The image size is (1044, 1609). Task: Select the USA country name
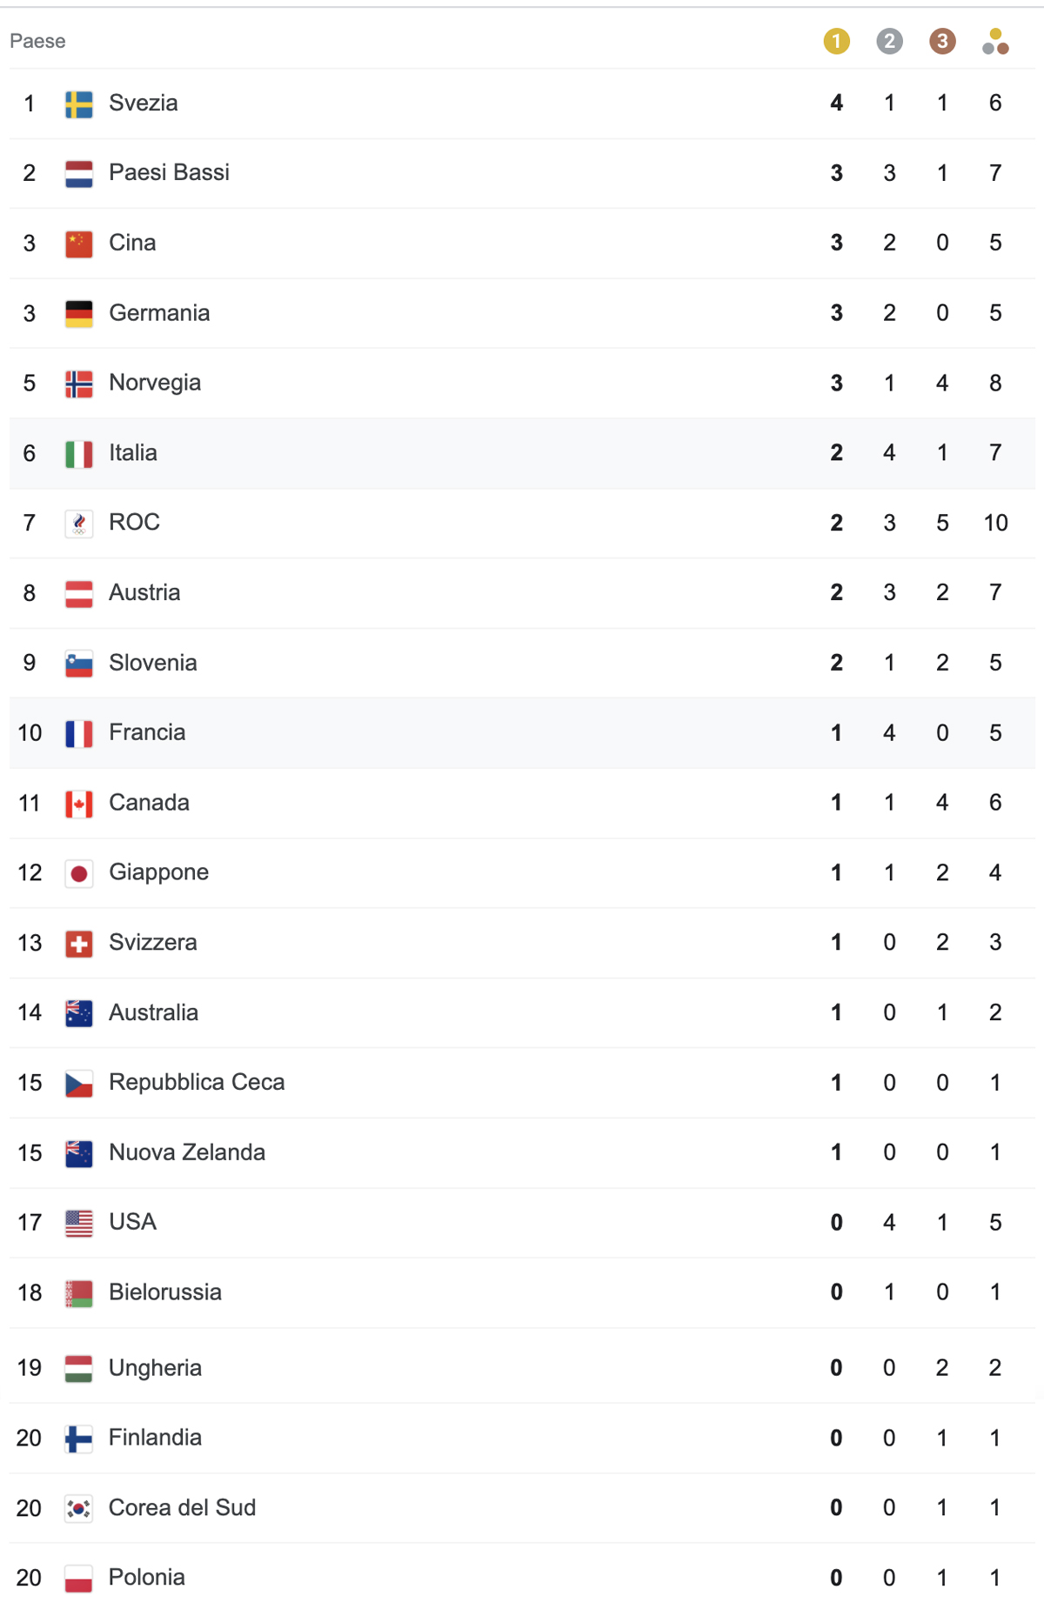point(132,1222)
